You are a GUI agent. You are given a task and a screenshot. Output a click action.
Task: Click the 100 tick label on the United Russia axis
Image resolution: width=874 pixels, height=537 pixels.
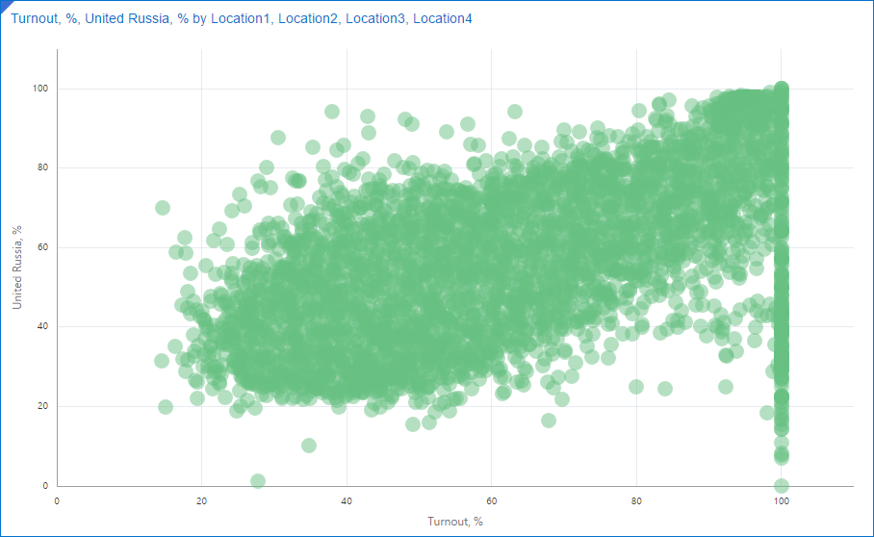coord(40,89)
